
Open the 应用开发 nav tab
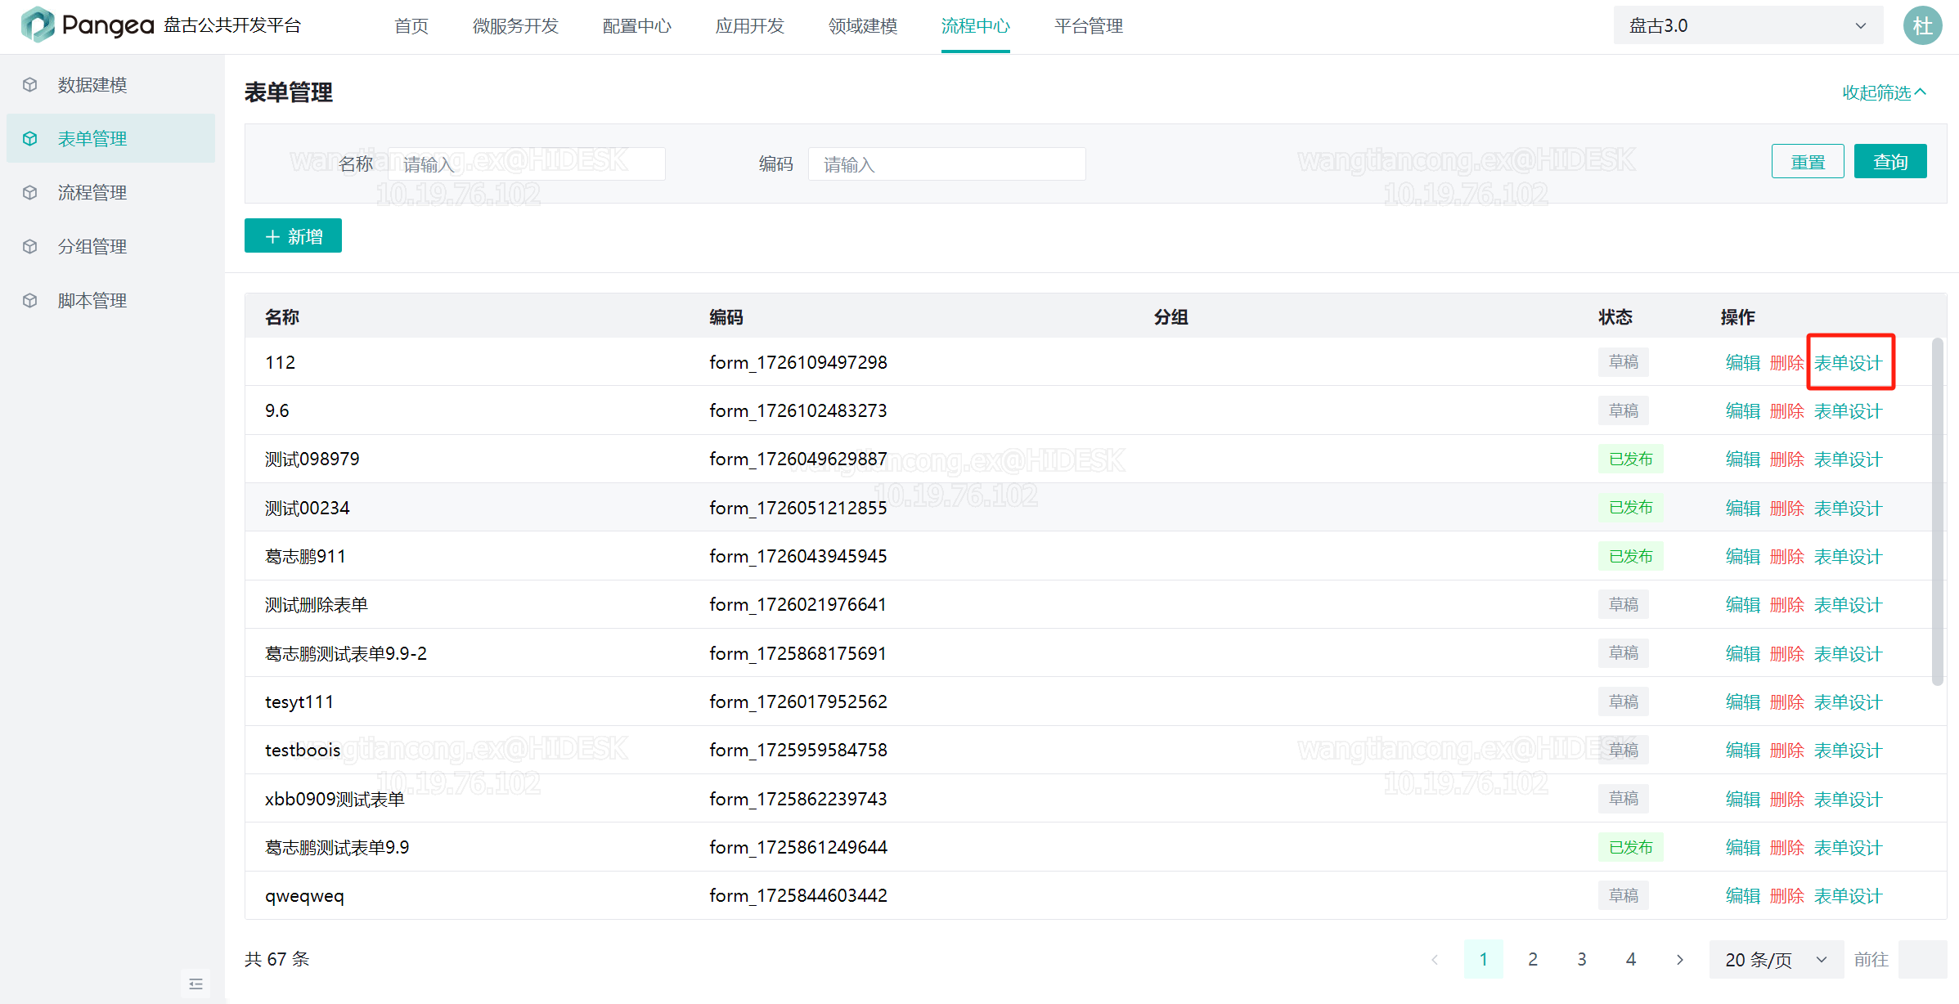click(749, 26)
